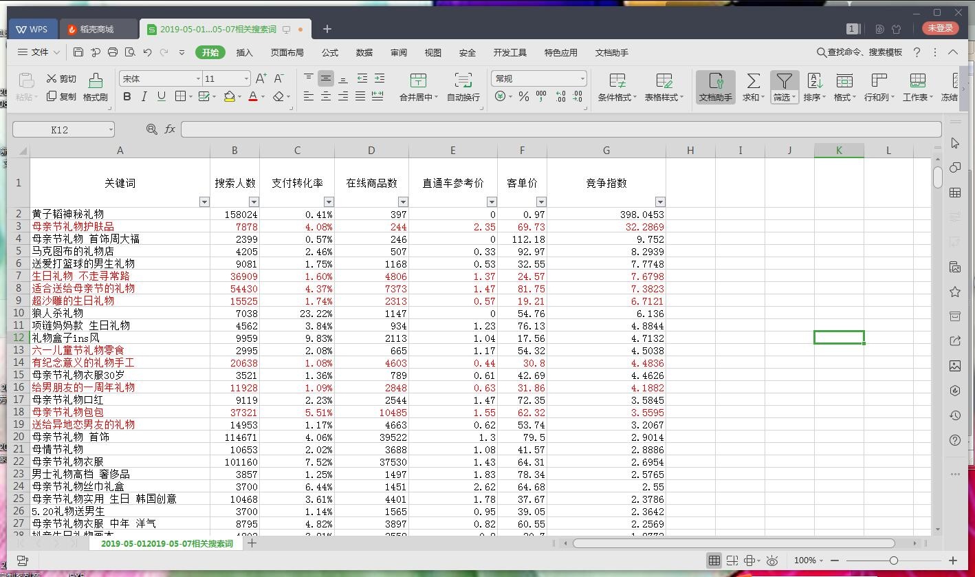Open the 页面布局 (Page Layout) ribbon tab

click(287, 52)
